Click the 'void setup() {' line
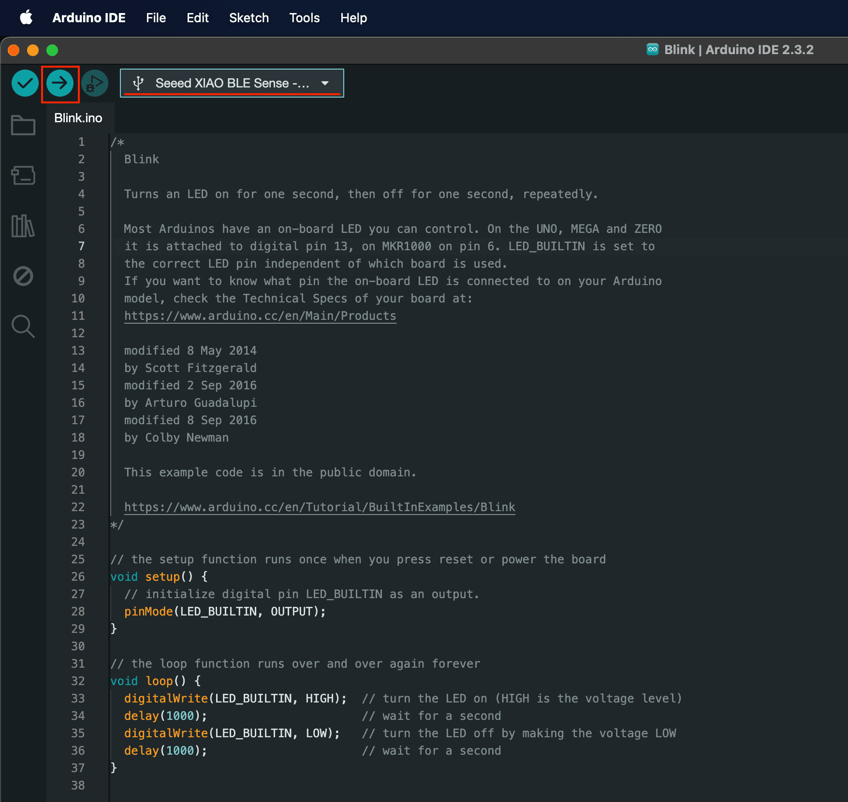The image size is (848, 802). point(159,577)
